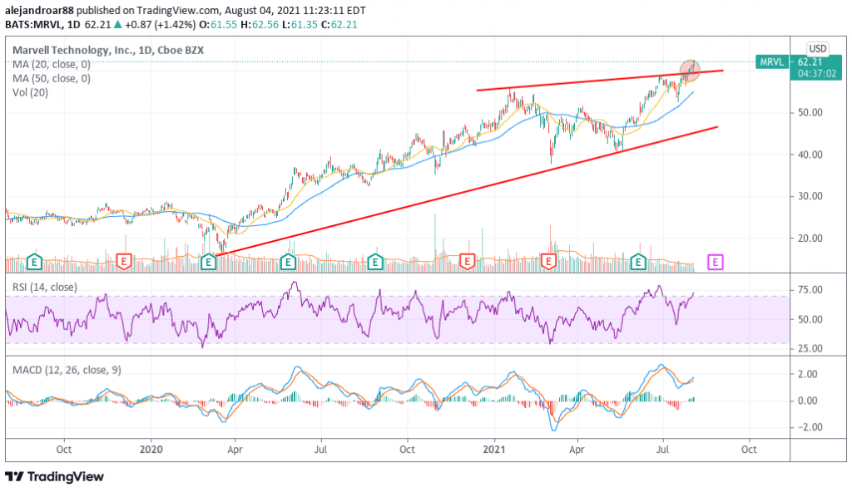Click the +0.87 (+1.42%) price change
This screenshot has height=492, width=852.
160,24
